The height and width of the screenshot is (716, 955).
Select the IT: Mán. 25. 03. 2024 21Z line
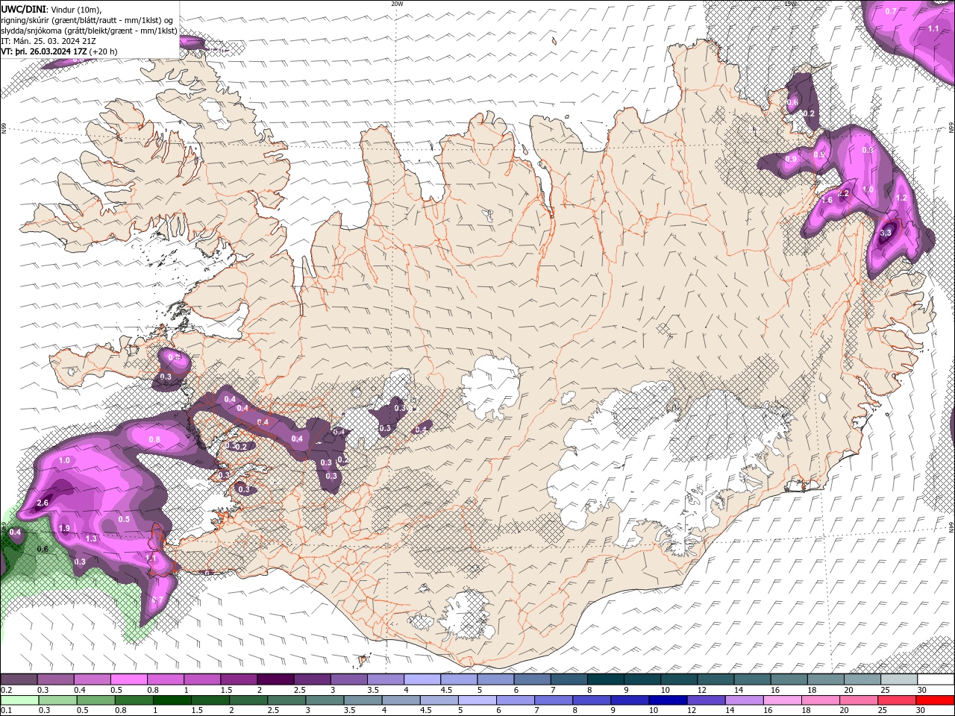click(48, 41)
